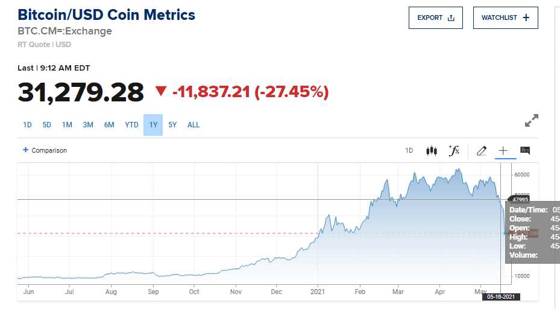Screen dimensions: 560x309
Task: Select the 1M time range tab
Action: point(67,125)
